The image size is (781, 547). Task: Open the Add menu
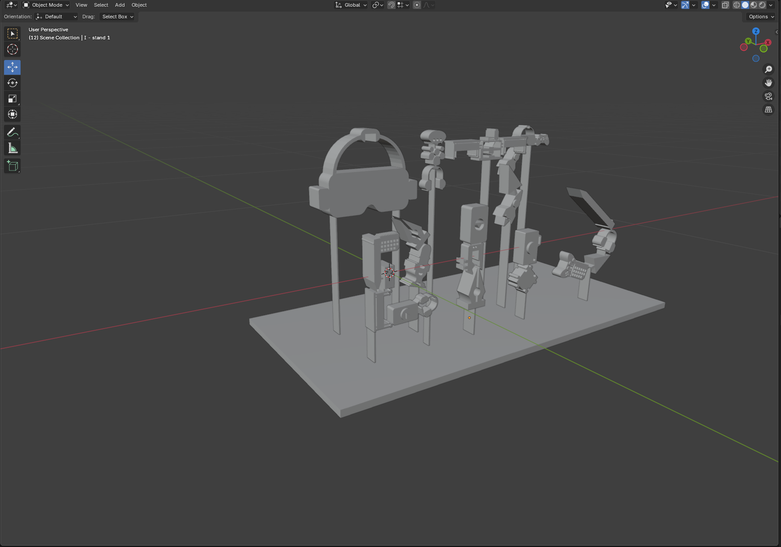120,5
